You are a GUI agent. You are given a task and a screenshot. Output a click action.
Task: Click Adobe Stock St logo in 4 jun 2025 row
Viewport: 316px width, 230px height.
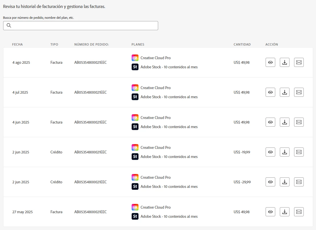135,127
